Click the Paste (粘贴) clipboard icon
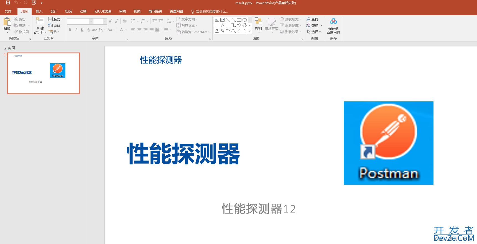 [7, 22]
